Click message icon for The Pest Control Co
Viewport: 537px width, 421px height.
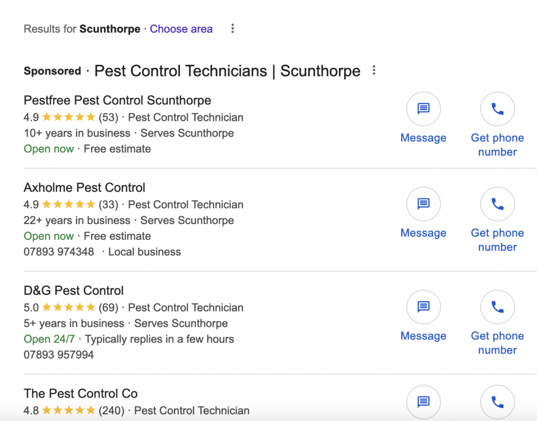(x=423, y=402)
